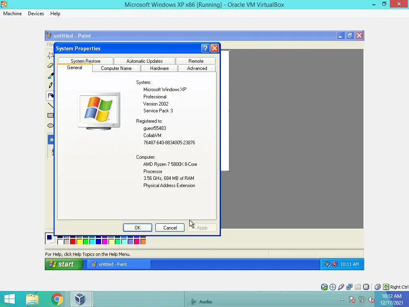Click the VirtualBox virtualization CPU icon
Screen dimensions: 409x307
[366, 287]
